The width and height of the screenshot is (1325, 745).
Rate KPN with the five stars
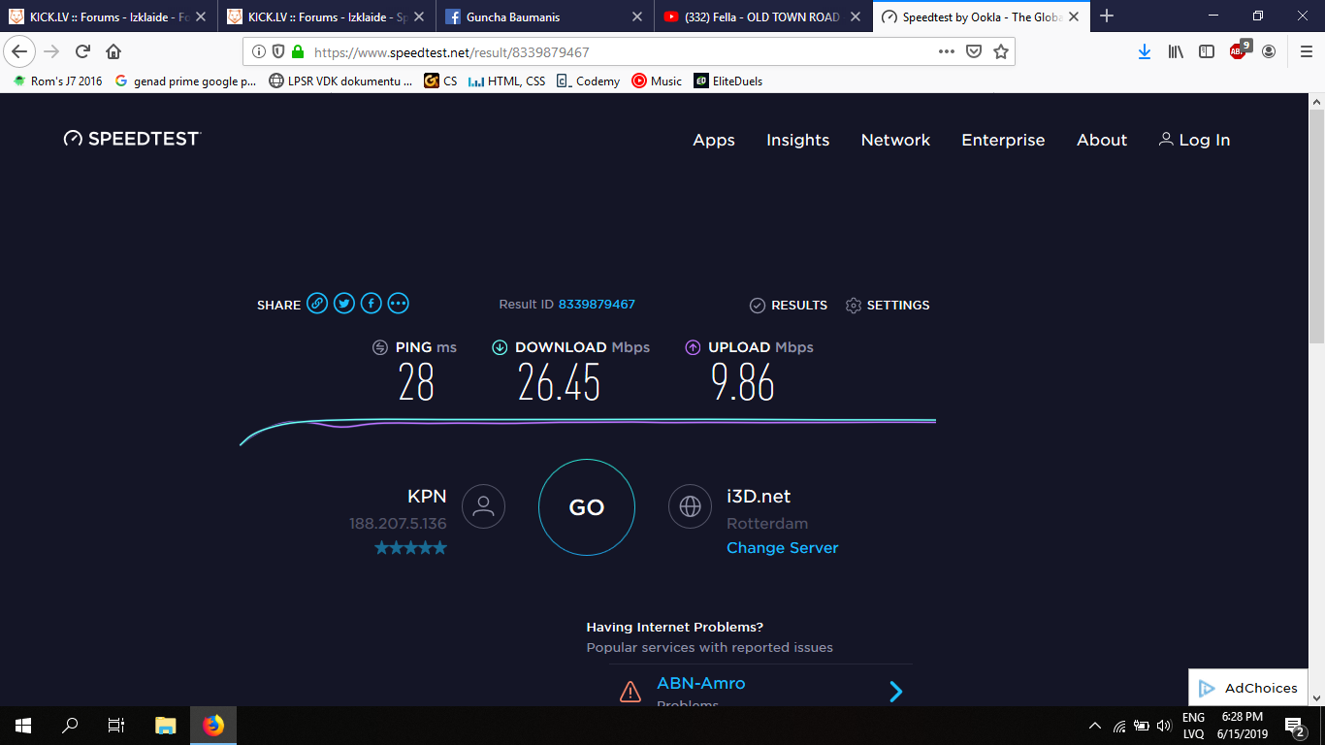point(411,548)
